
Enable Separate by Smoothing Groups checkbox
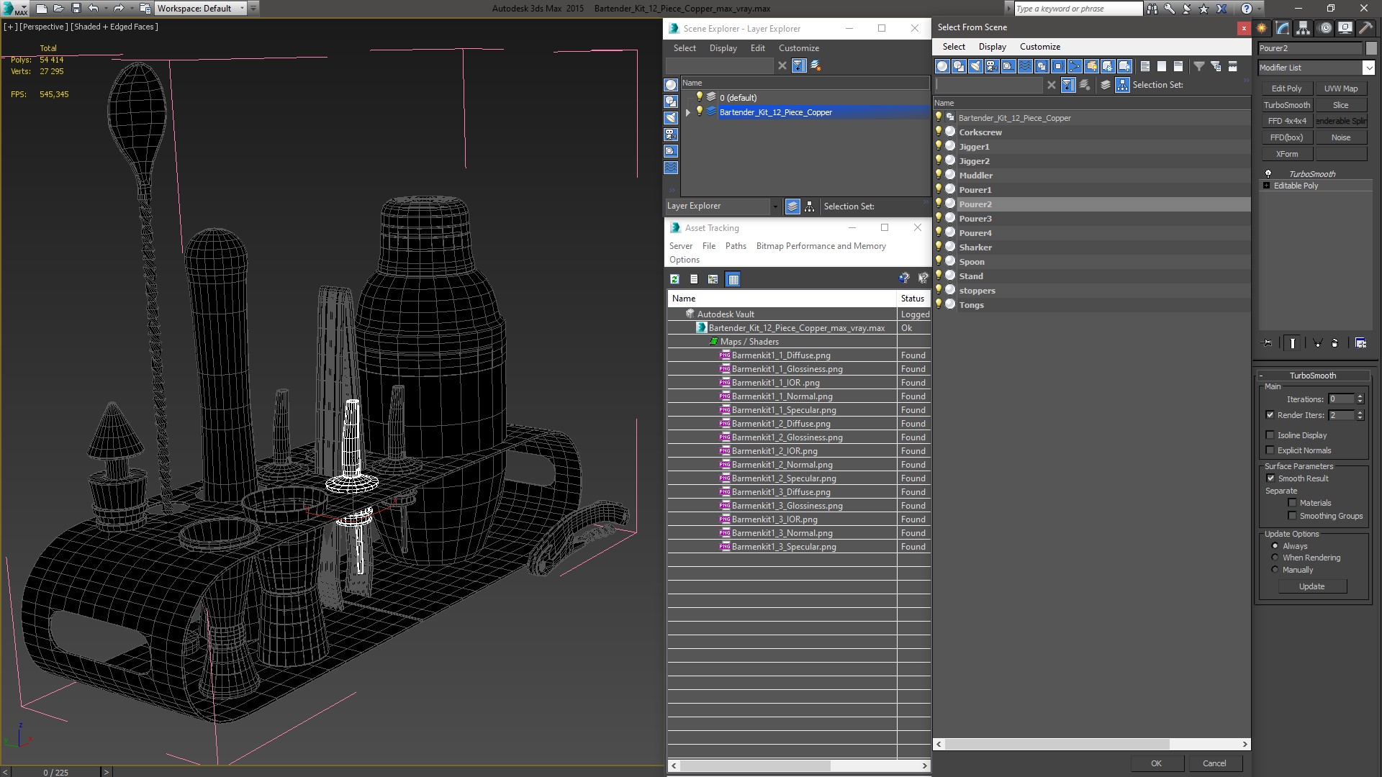click(x=1292, y=516)
